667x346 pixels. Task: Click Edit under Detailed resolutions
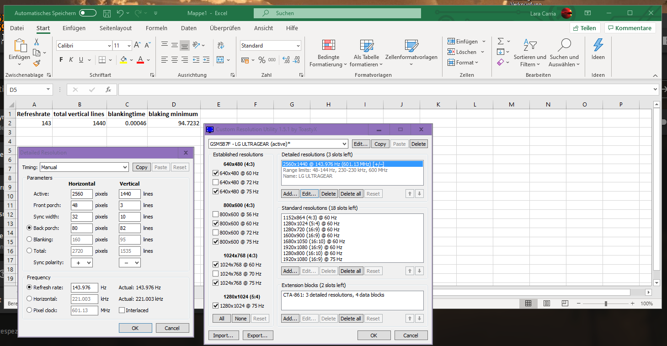[x=309, y=194]
